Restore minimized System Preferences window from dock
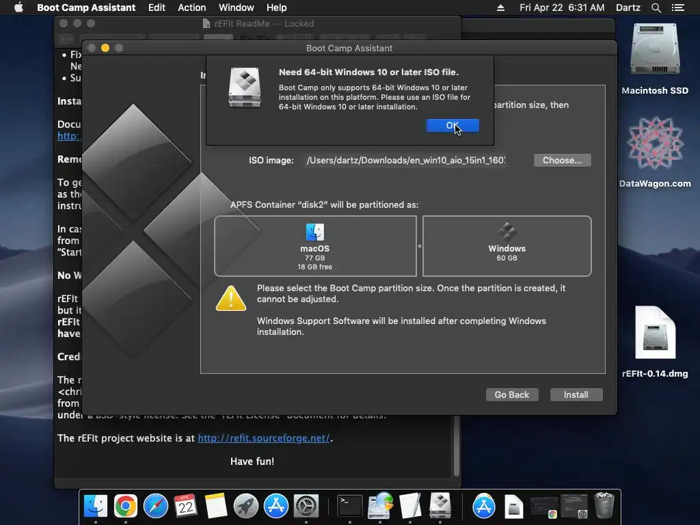This screenshot has width=700, height=525. (574, 507)
